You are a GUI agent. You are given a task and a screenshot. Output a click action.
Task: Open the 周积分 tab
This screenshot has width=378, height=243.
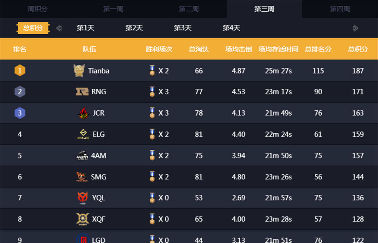tap(37, 9)
